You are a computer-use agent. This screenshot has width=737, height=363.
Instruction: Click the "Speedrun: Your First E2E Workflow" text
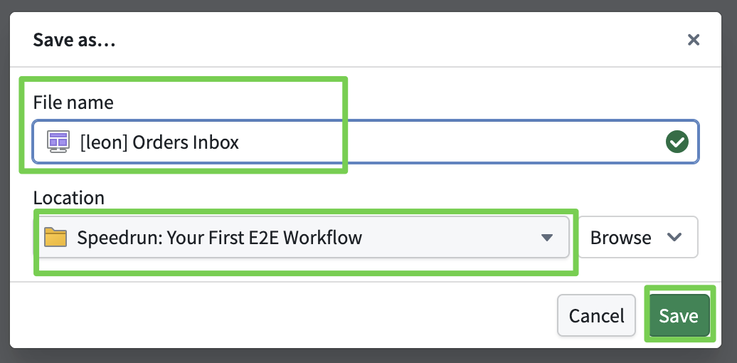pyautogui.click(x=219, y=238)
